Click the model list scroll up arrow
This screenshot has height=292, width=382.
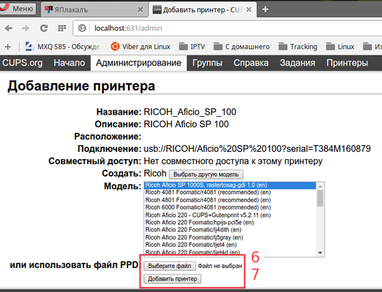point(321,186)
